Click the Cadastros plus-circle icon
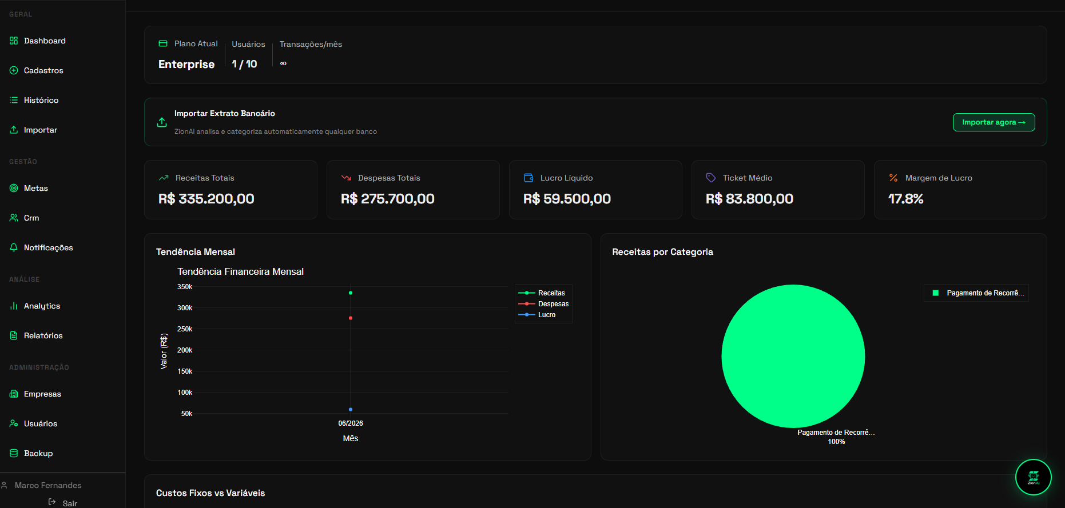 (x=14, y=70)
